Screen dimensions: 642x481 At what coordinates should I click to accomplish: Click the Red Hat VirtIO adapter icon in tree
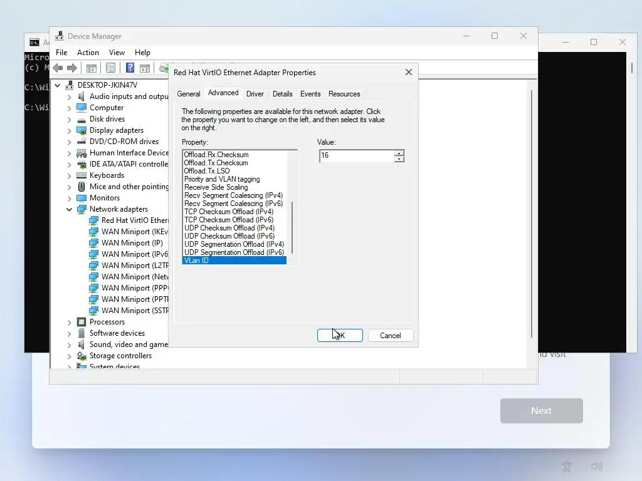pos(93,220)
